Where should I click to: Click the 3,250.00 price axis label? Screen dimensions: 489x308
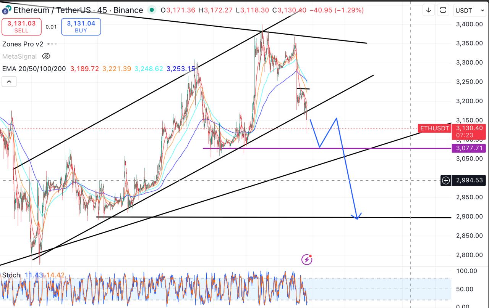(x=470, y=82)
